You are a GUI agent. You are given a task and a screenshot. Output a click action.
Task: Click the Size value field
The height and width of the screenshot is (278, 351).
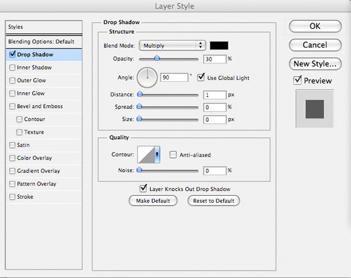click(x=215, y=120)
